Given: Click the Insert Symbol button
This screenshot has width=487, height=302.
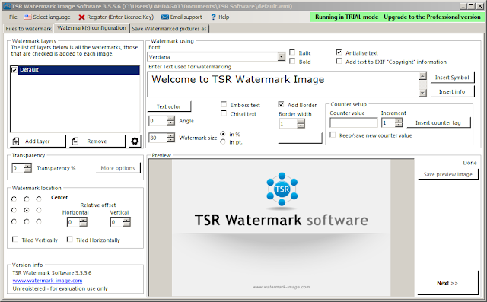Looking at the screenshot, I should 452,78.
